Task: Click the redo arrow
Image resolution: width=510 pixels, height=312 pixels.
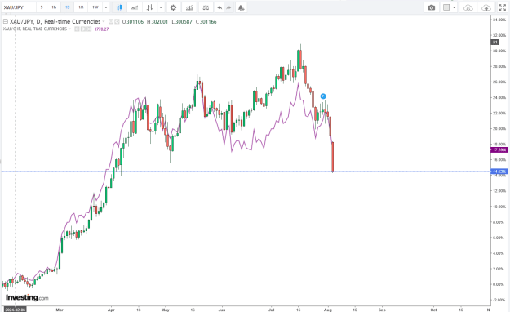Action: [228, 7]
